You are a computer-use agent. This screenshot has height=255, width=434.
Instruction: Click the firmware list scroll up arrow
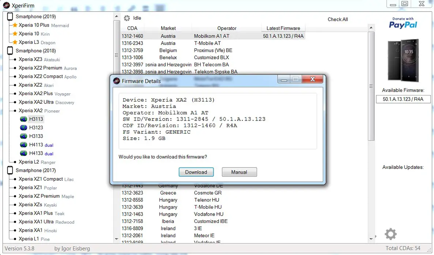[x=371, y=28]
